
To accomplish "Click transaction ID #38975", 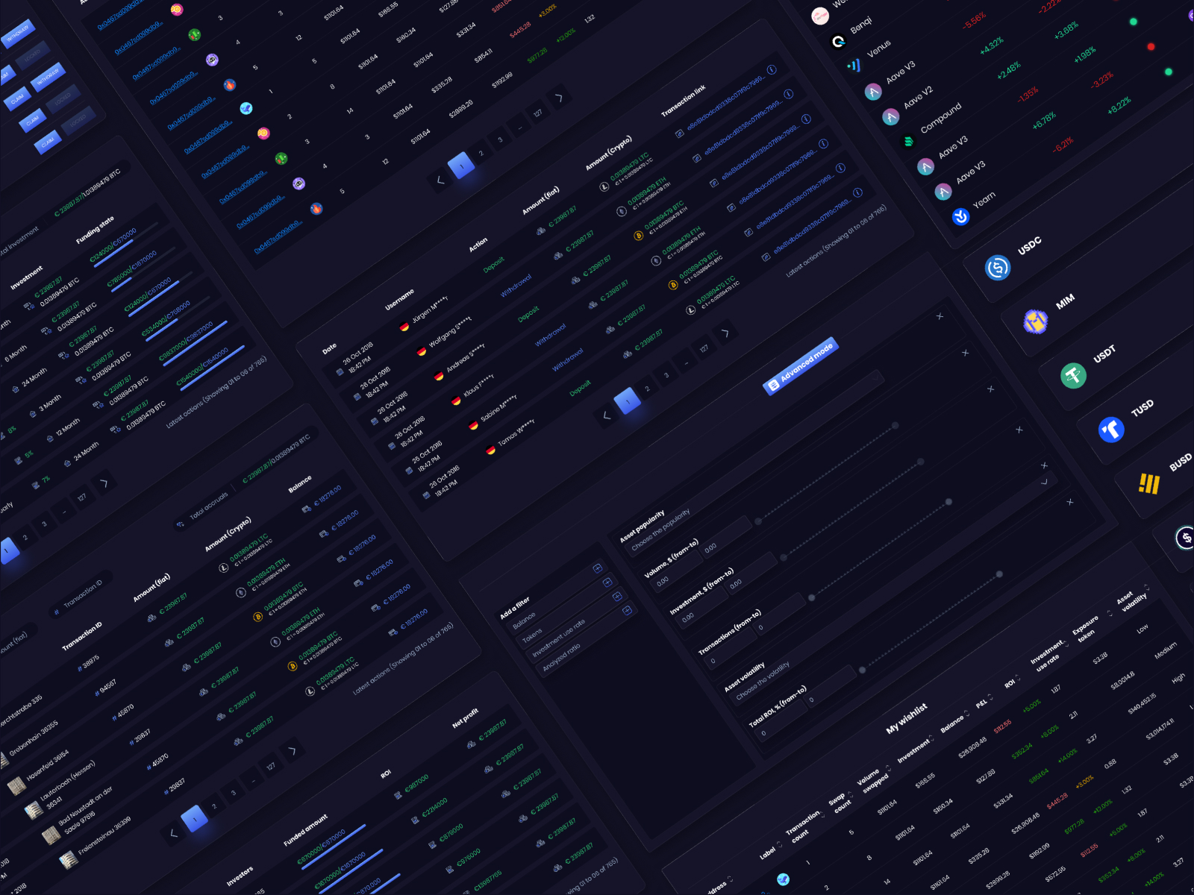I will (88, 663).
